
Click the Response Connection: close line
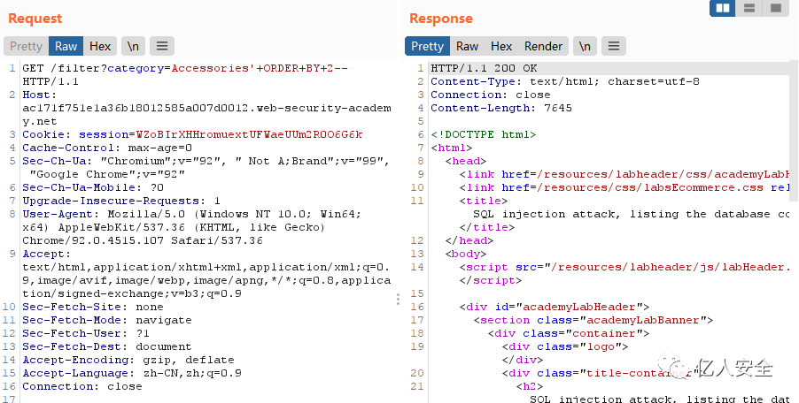pyautogui.click(x=490, y=95)
